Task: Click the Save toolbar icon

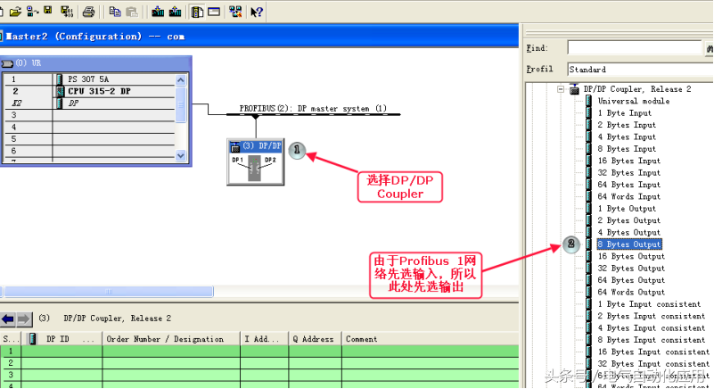Action: [x=45, y=12]
